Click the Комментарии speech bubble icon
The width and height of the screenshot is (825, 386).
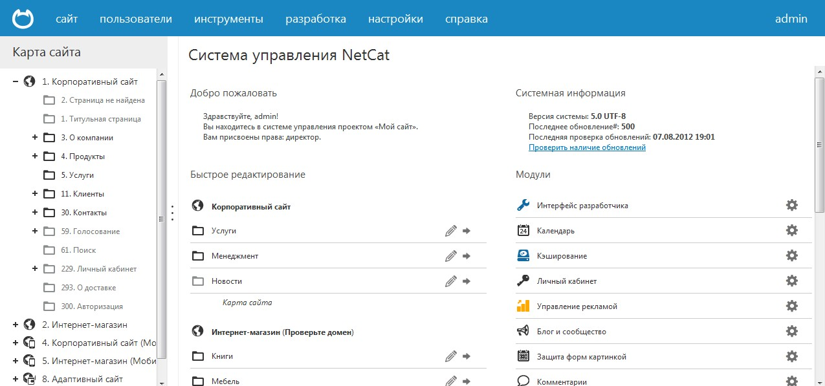524,381
